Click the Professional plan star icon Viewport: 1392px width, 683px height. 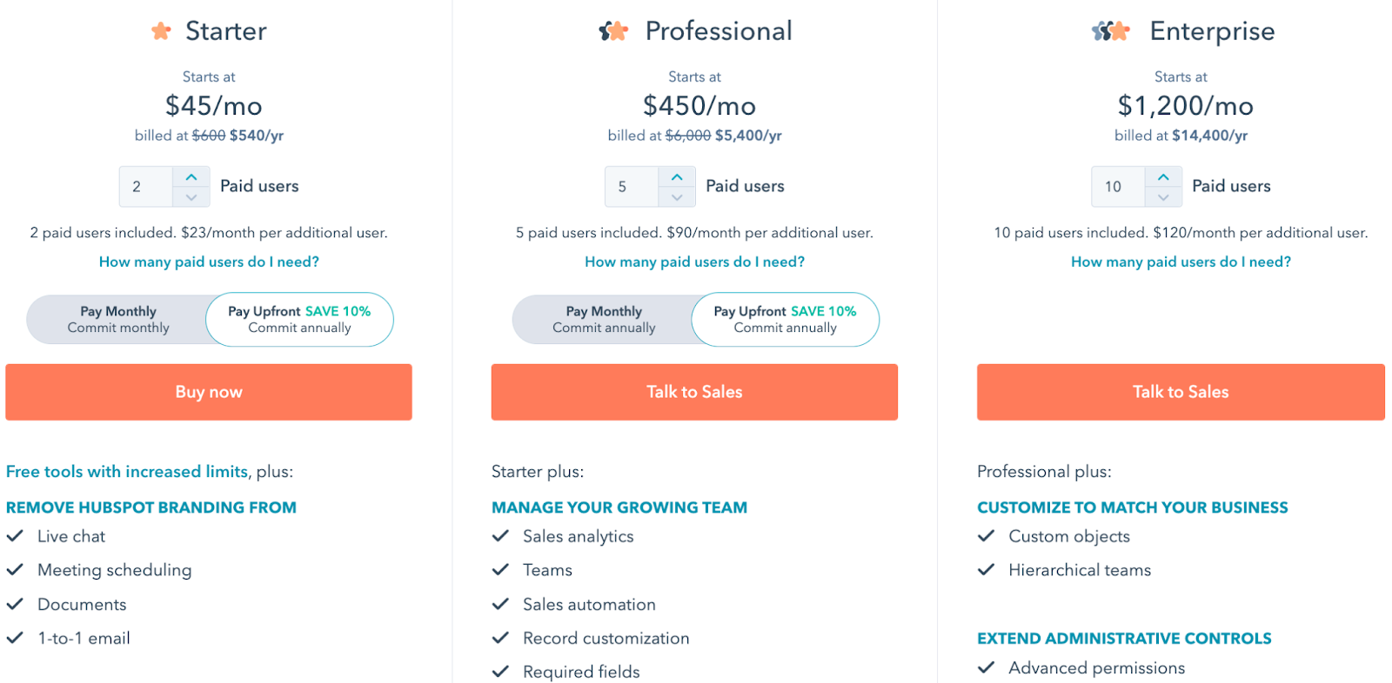613,32
